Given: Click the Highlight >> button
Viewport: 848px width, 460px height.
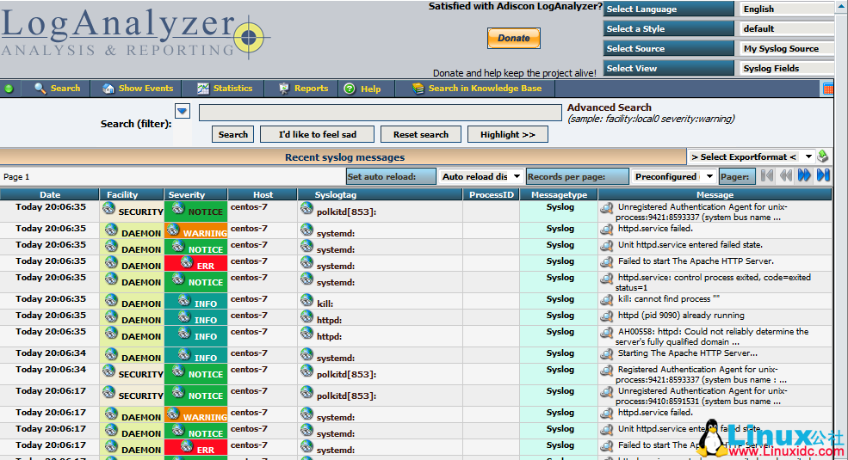Looking at the screenshot, I should click(507, 134).
